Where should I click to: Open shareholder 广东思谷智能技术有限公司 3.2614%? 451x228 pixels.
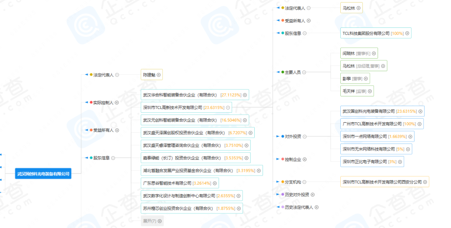click(180, 183)
